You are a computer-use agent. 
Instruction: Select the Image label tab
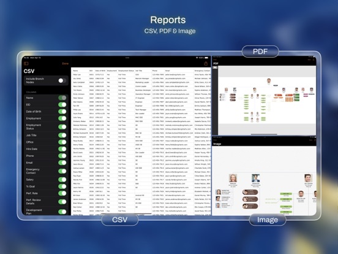tap(268, 220)
